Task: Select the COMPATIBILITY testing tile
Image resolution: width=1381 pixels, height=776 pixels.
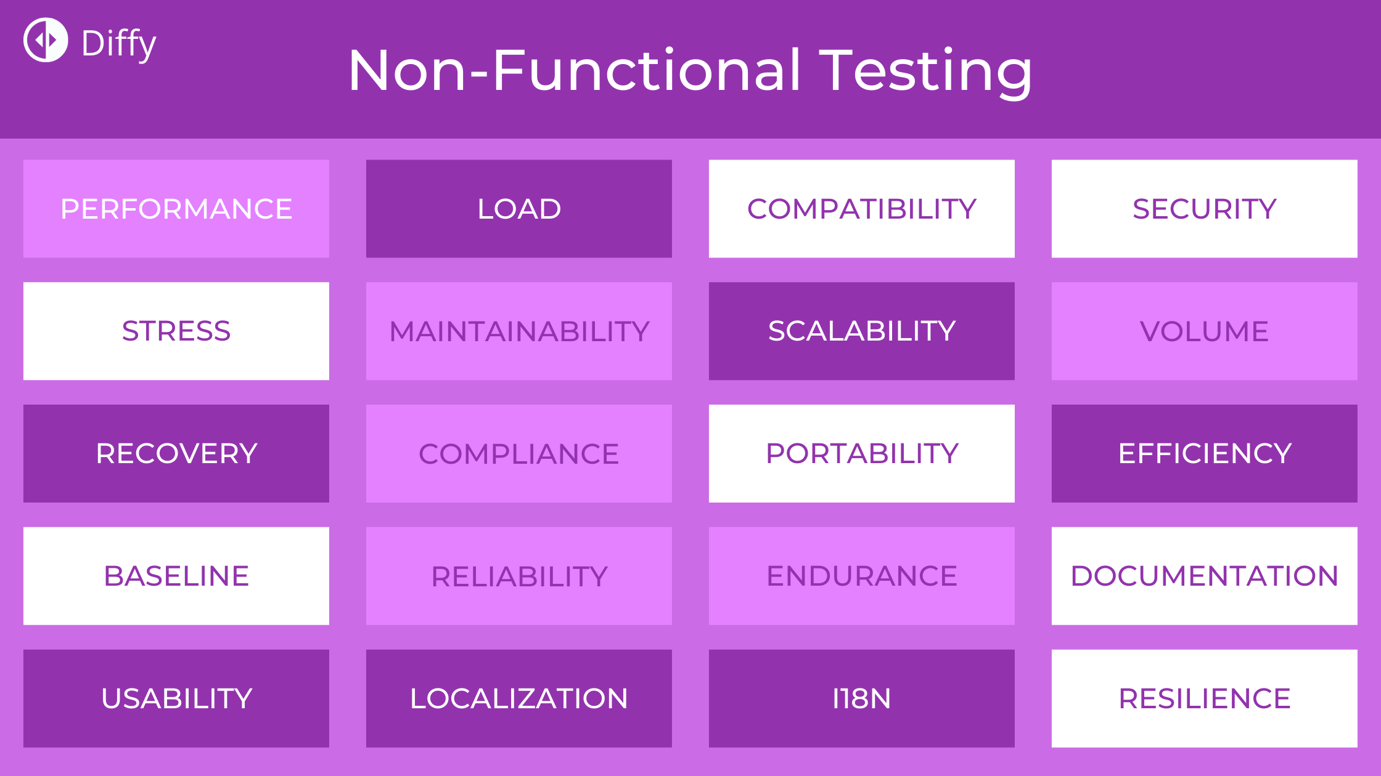Action: (x=861, y=208)
